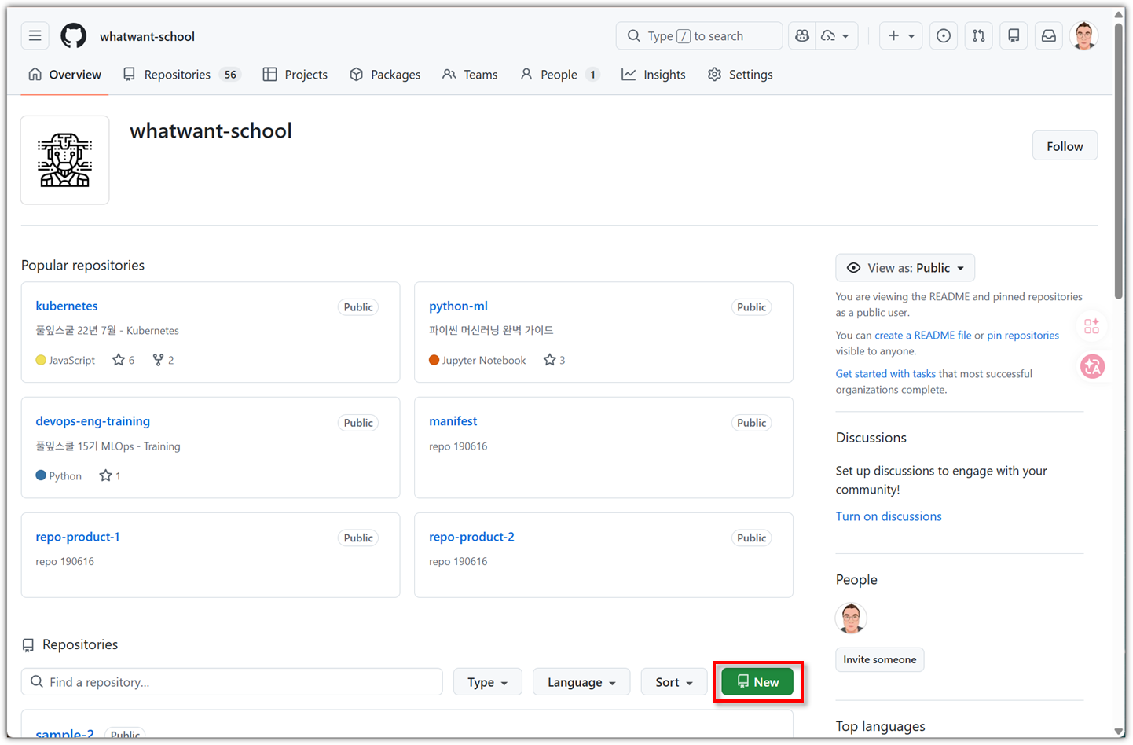The image size is (1133, 745).
Task: Click the create a README file link
Action: click(x=922, y=335)
